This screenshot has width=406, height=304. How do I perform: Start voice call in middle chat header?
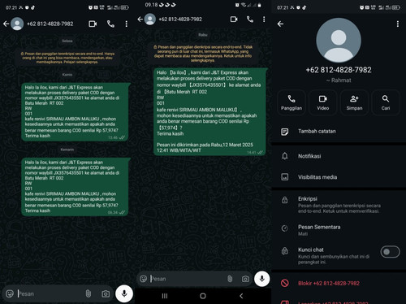250,20
